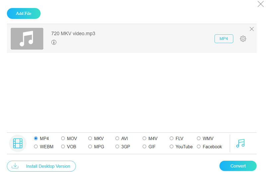The height and width of the screenshot is (172, 266).
Task: Select the MKV format radio button
Action: [90, 138]
